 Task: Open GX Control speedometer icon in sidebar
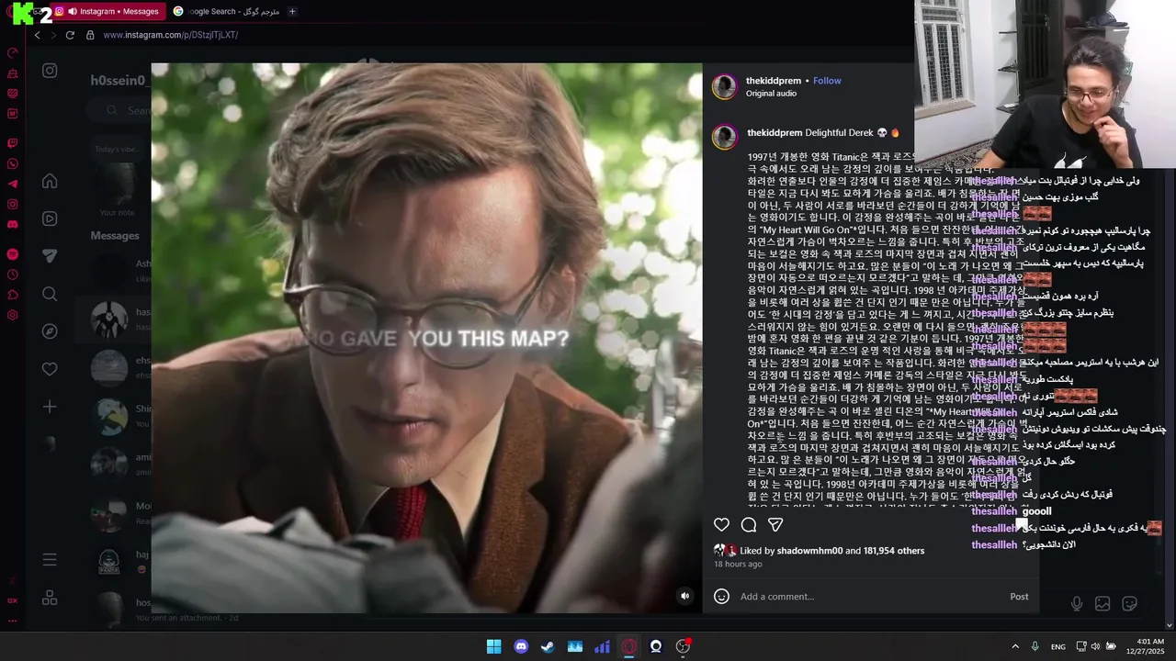pyautogui.click(x=13, y=52)
